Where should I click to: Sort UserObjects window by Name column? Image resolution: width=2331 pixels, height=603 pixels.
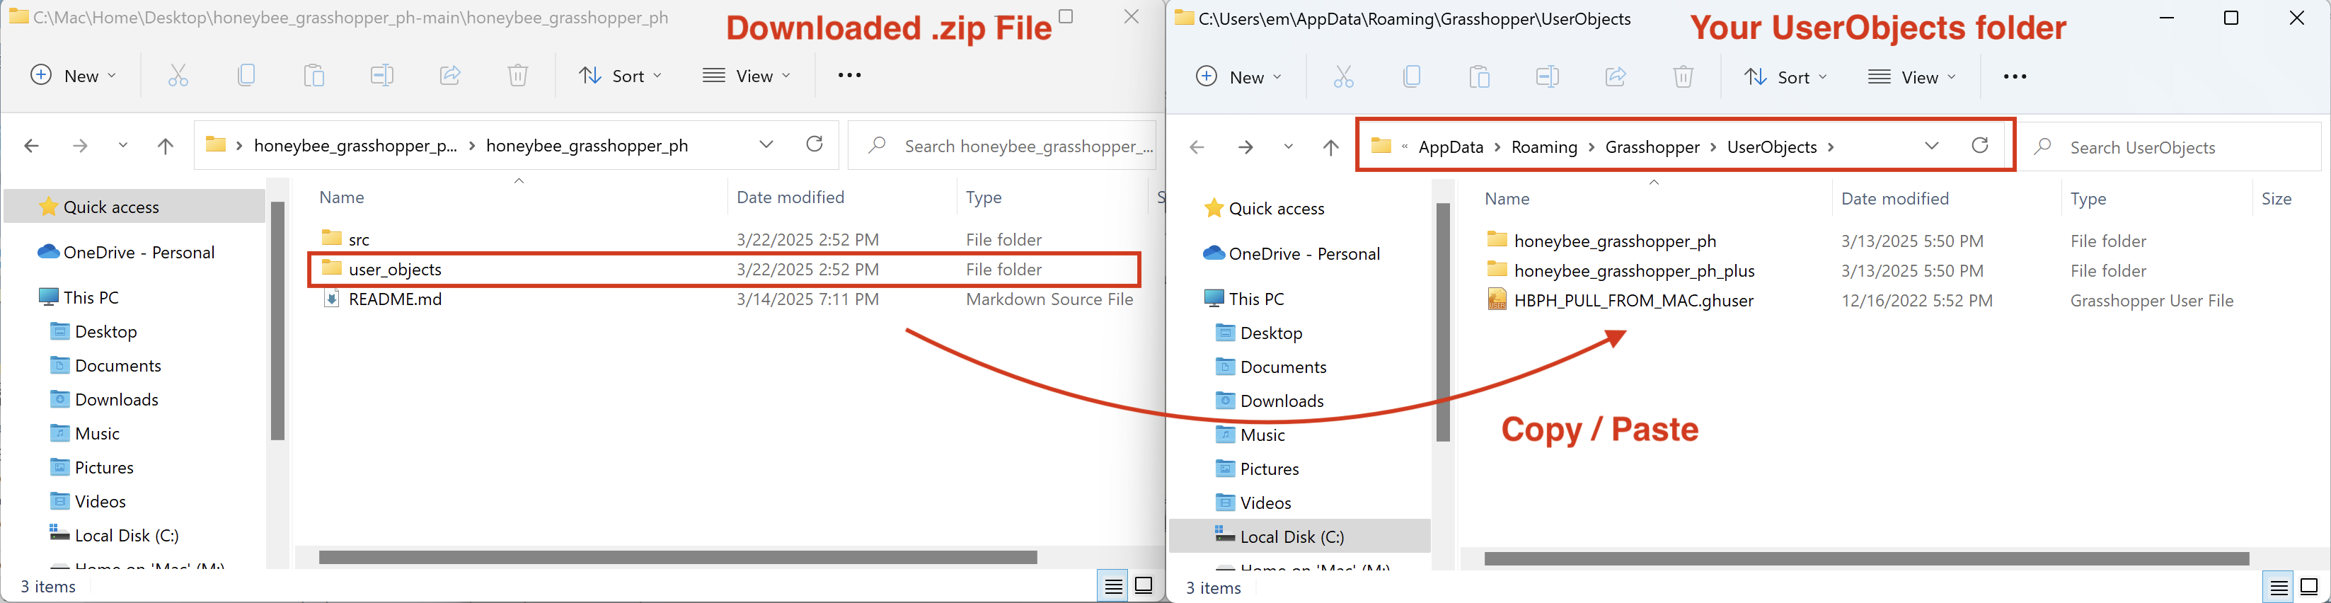(1507, 198)
